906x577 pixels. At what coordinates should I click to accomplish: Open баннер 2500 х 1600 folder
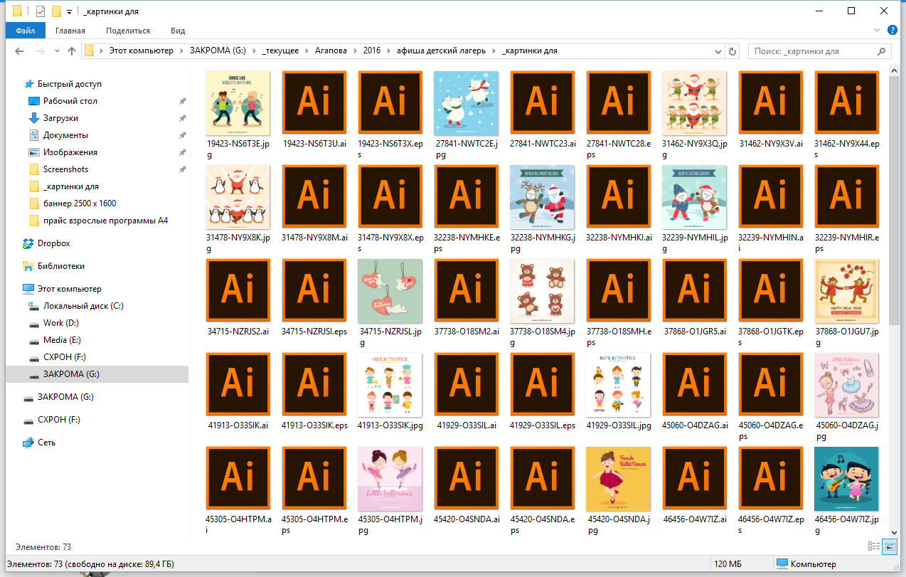[79, 203]
